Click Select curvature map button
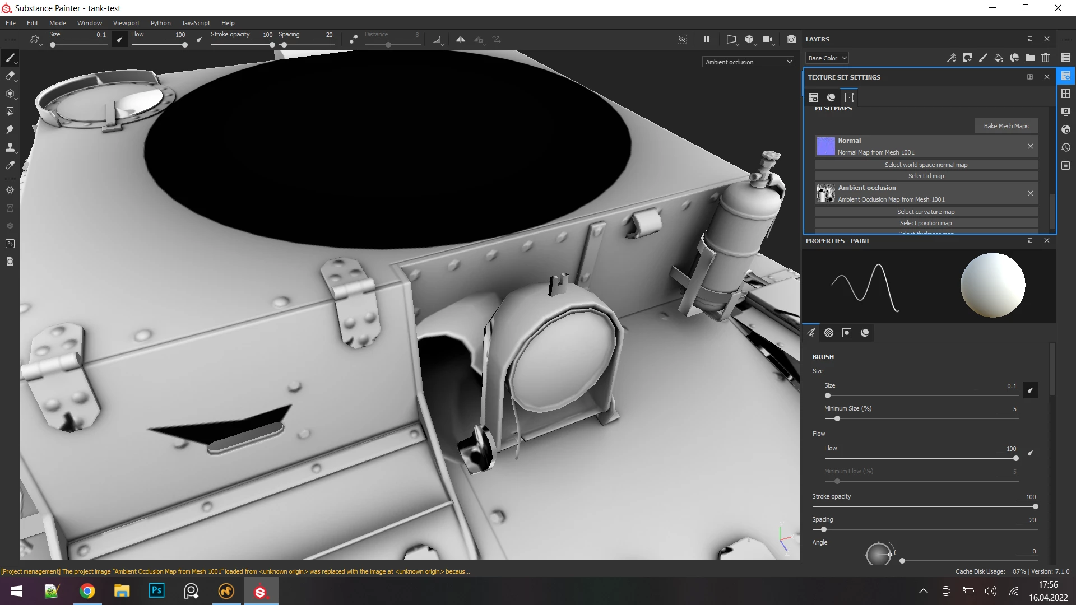This screenshot has height=605, width=1076. tap(926, 212)
